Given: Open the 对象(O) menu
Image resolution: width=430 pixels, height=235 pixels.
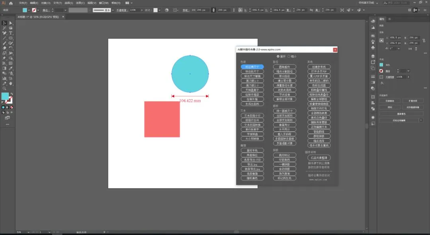Looking at the screenshot, I should point(46,3).
